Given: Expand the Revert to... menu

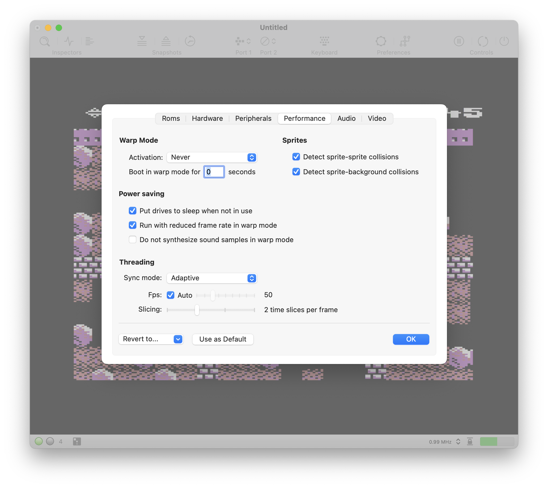Looking at the screenshot, I should tap(151, 339).
